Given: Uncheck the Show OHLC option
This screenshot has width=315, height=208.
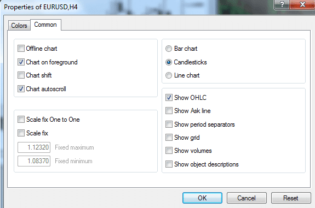Looking at the screenshot, I should [x=169, y=98].
